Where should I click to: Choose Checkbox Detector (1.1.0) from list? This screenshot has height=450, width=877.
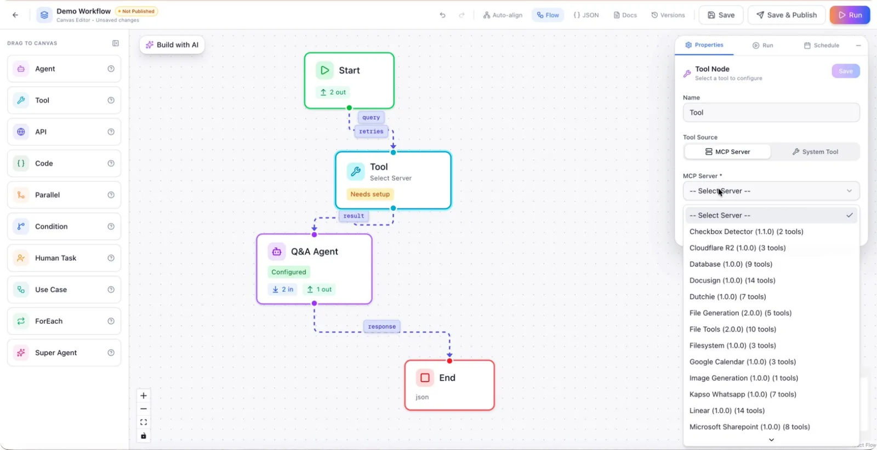[771, 232]
